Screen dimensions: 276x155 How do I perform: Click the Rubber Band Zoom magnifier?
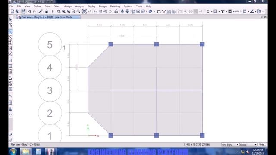click(x=59, y=12)
